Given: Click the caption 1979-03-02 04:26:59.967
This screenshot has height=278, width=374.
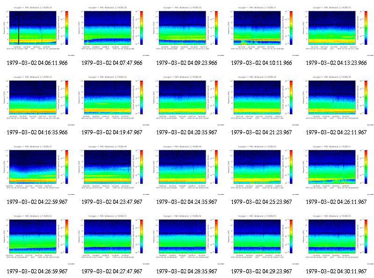Looking at the screenshot, I should pos(37,271).
